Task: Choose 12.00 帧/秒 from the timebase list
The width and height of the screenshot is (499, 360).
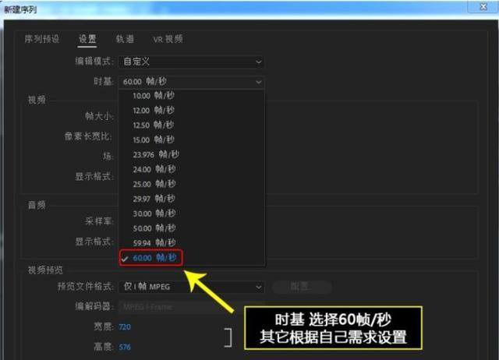Action: click(x=192, y=111)
